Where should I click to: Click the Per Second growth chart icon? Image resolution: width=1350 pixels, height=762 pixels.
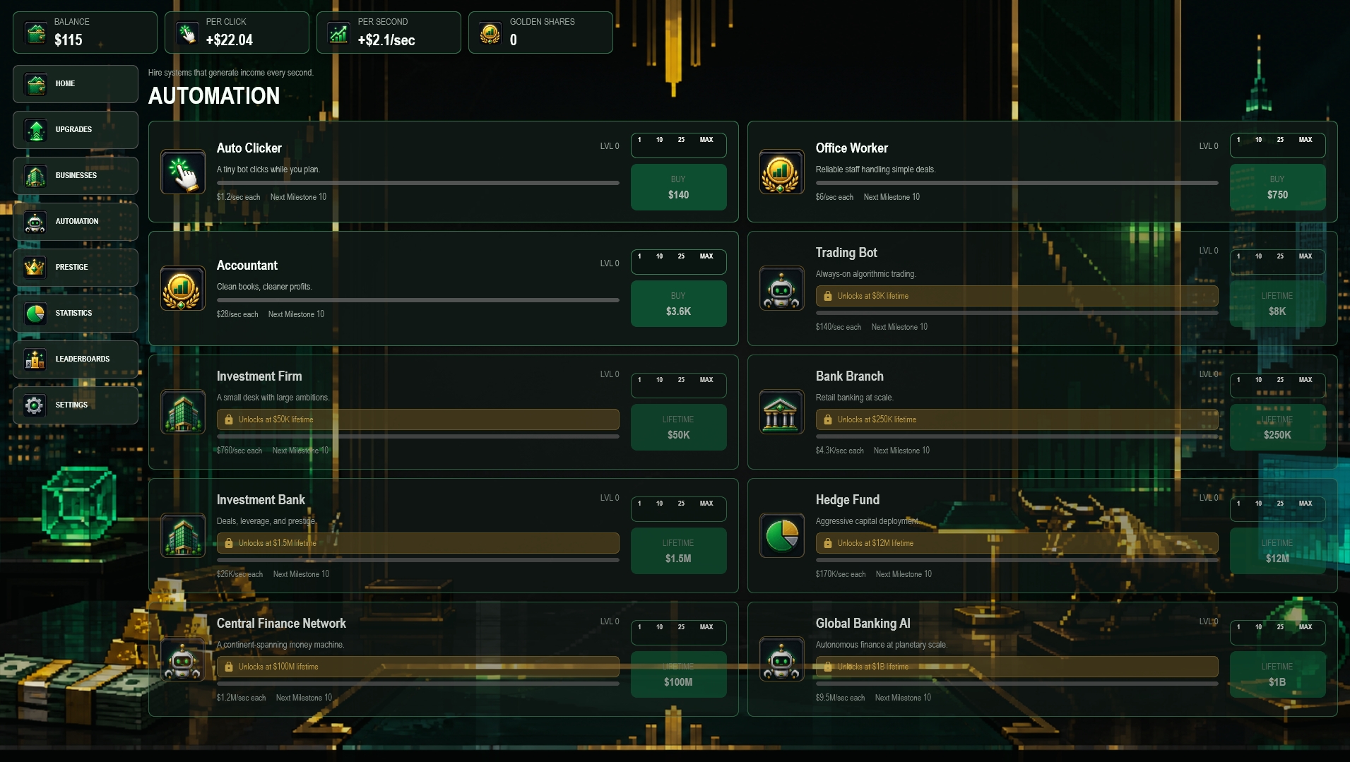(338, 32)
